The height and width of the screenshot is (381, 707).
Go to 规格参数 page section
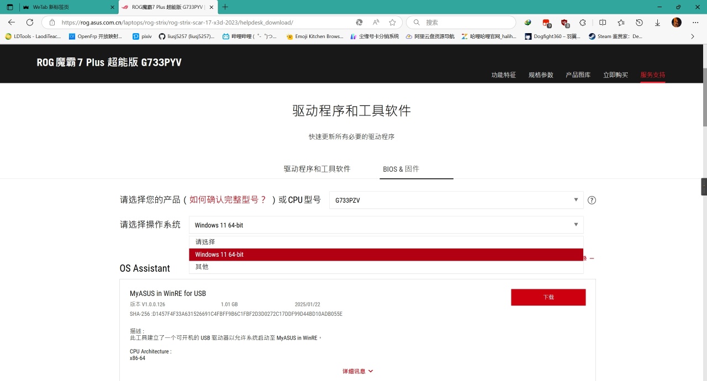pos(541,75)
